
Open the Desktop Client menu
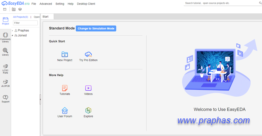(86, 4)
